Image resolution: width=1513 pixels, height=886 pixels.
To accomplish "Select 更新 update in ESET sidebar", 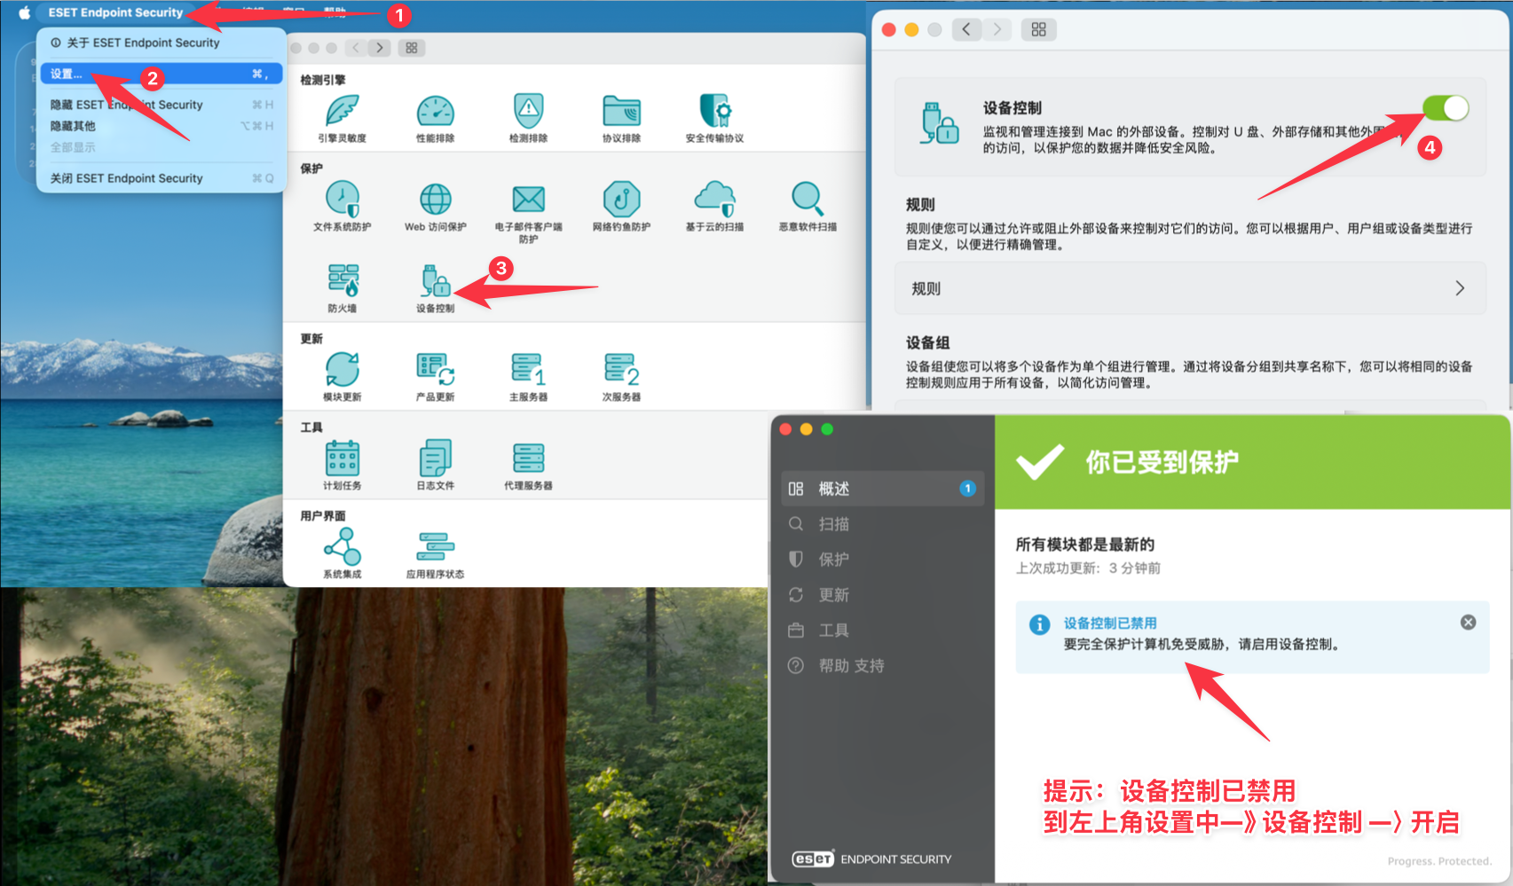I will (x=882, y=595).
